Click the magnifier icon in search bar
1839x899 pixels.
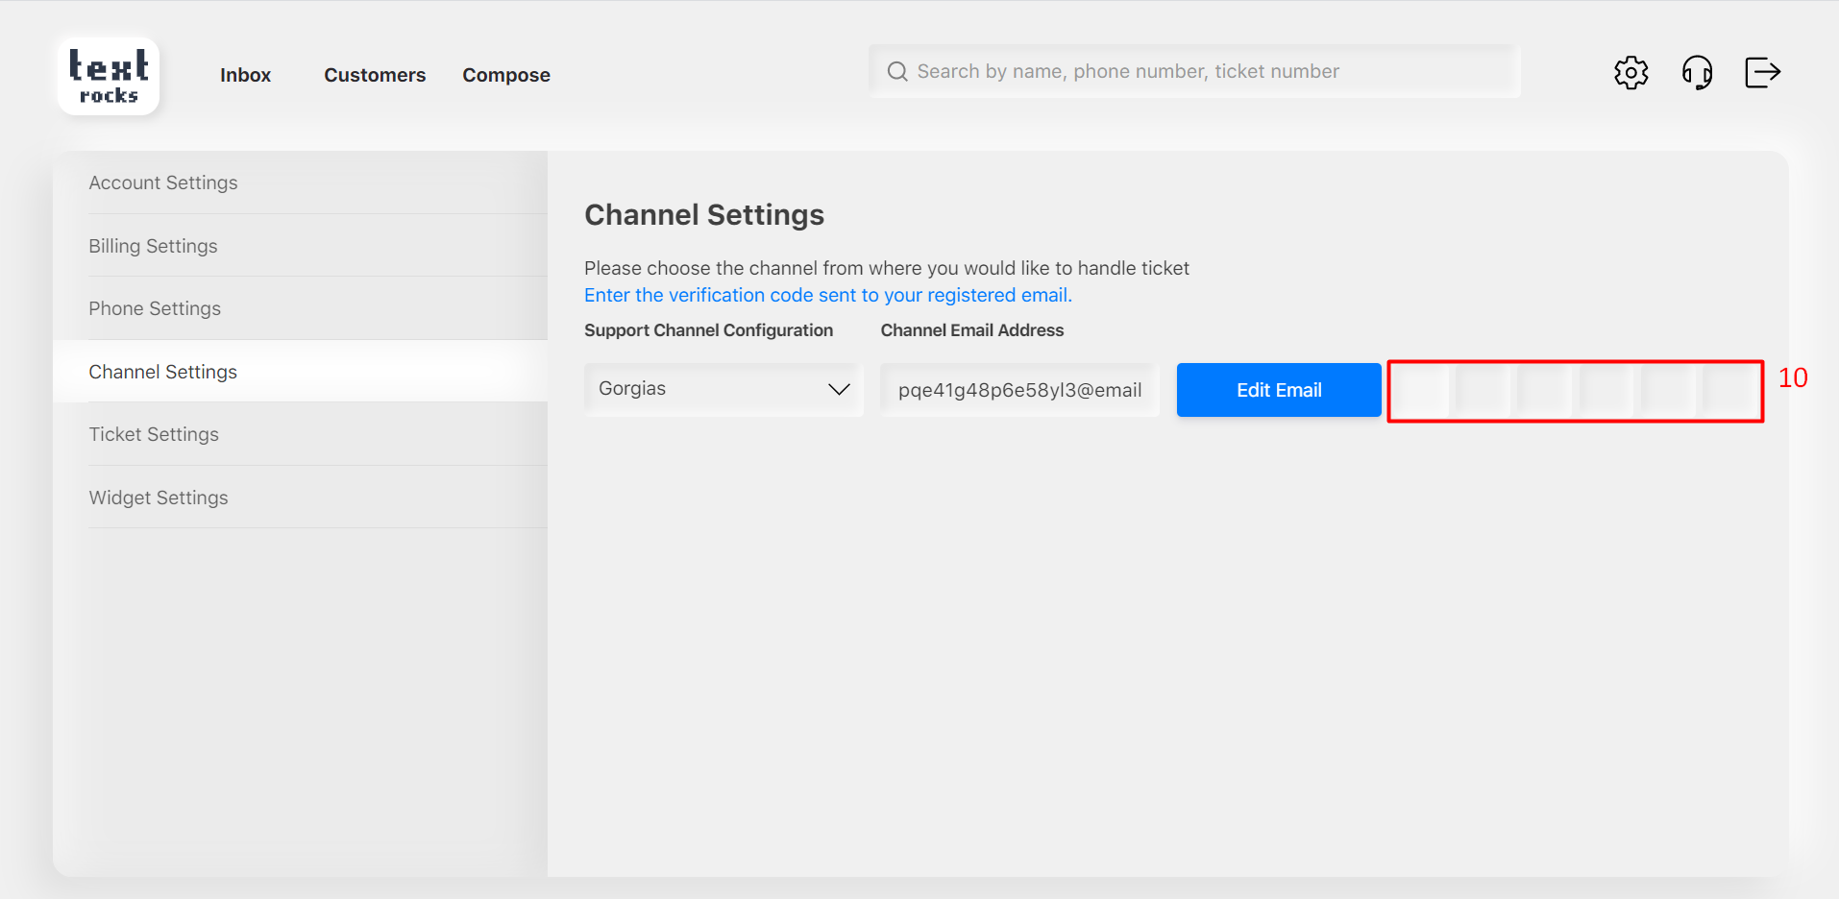point(897,72)
